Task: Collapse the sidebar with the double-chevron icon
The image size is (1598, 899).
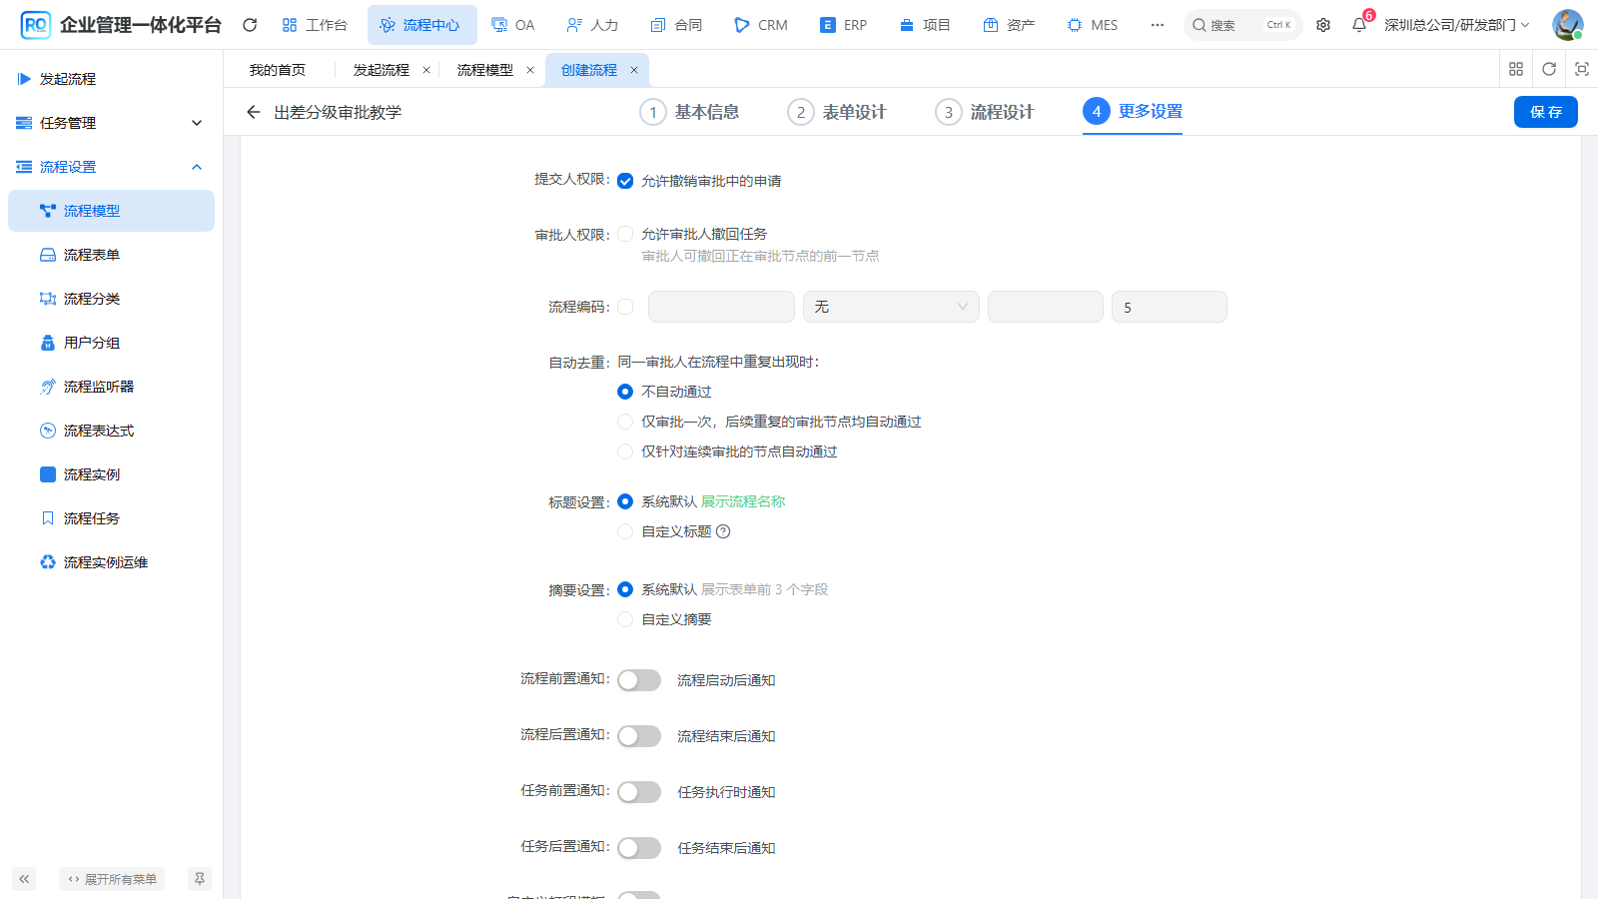Action: [x=24, y=879]
